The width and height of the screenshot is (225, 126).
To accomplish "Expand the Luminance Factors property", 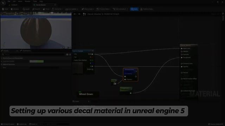I will pos(2,61).
